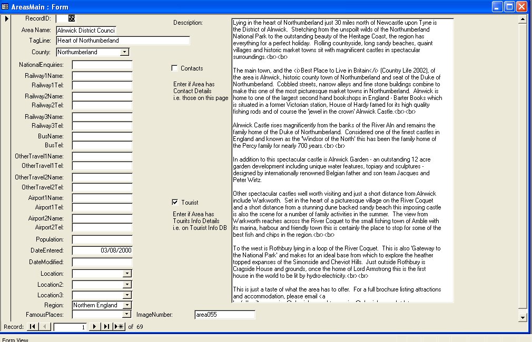This screenshot has width=532, height=342.
Task: Click the 'Contacts' checkbox label
Action: click(192, 68)
